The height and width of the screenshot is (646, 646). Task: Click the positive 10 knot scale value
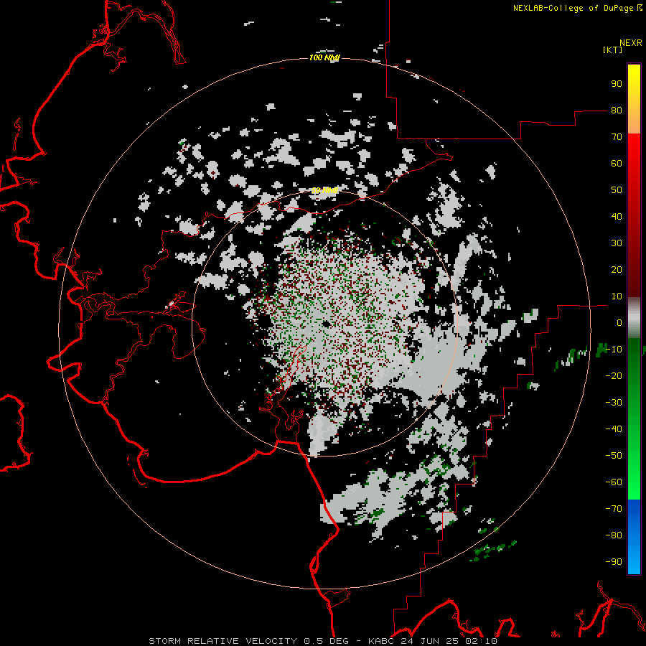pyautogui.click(x=617, y=296)
